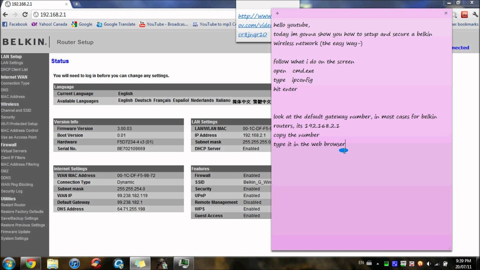Click the network signal tray icon
480x270 pixels.
coord(437,263)
